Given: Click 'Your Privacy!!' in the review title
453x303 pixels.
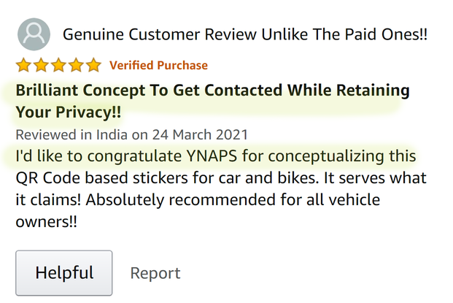Looking at the screenshot, I should coord(68,113).
